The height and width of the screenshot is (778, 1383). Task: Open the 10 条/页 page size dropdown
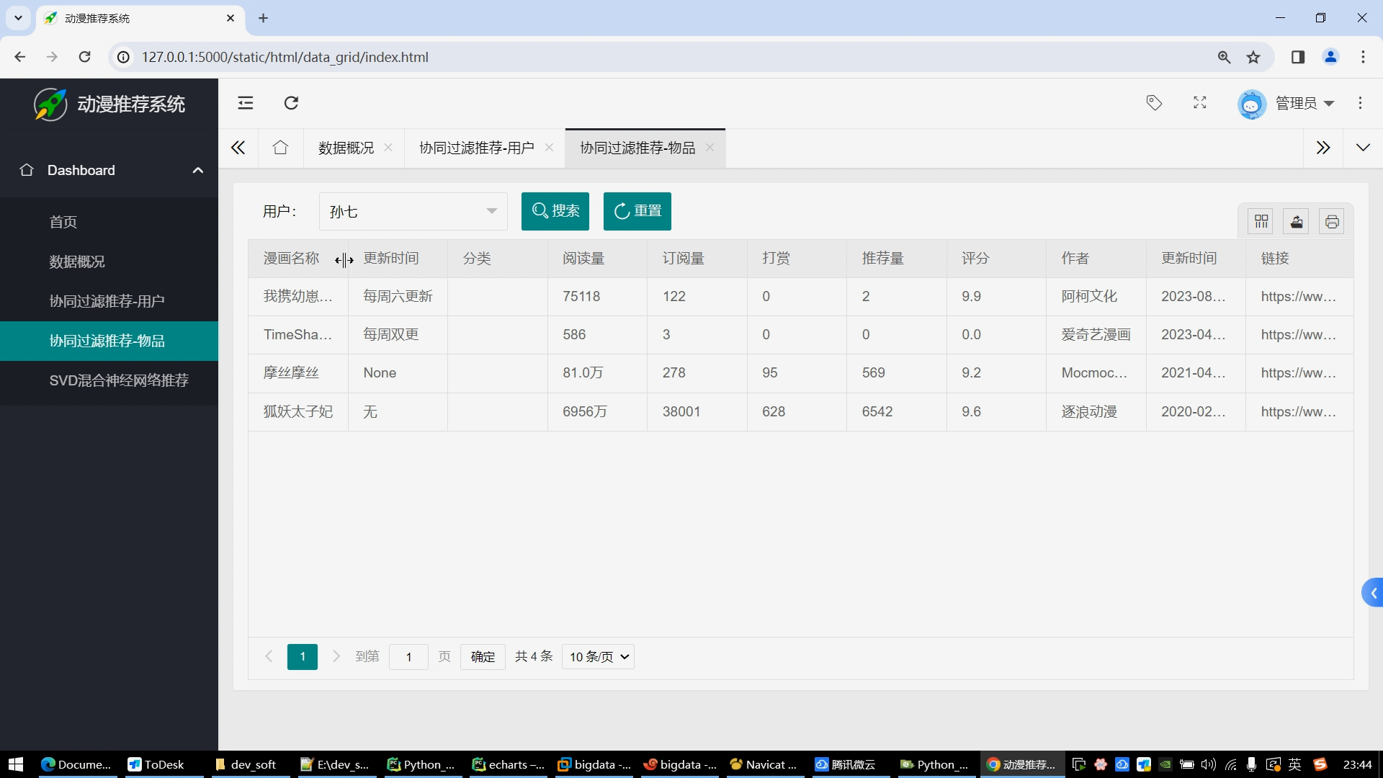[598, 656]
